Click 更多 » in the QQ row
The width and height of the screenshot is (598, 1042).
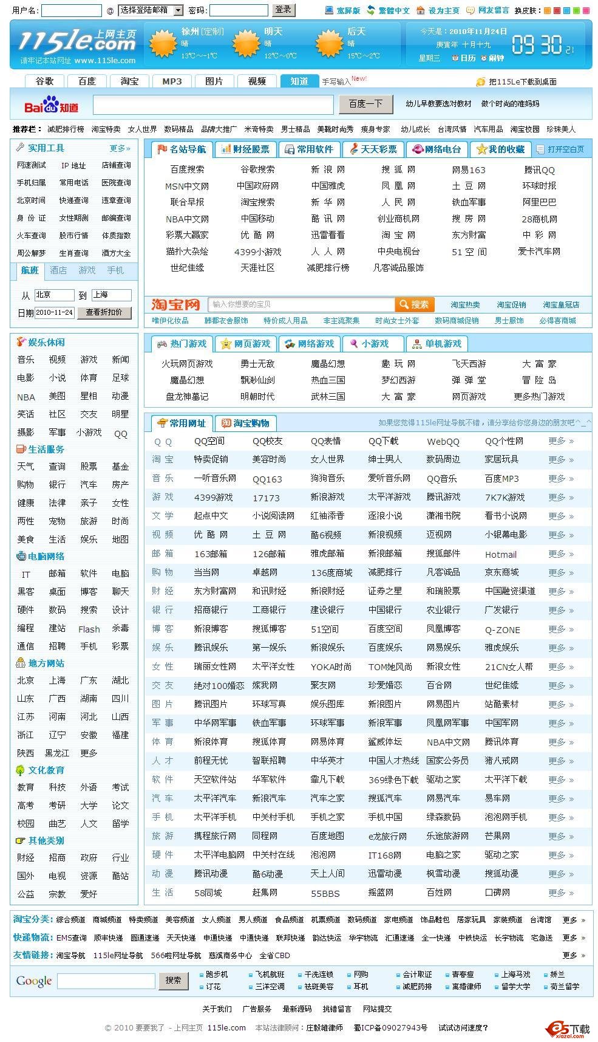561,441
